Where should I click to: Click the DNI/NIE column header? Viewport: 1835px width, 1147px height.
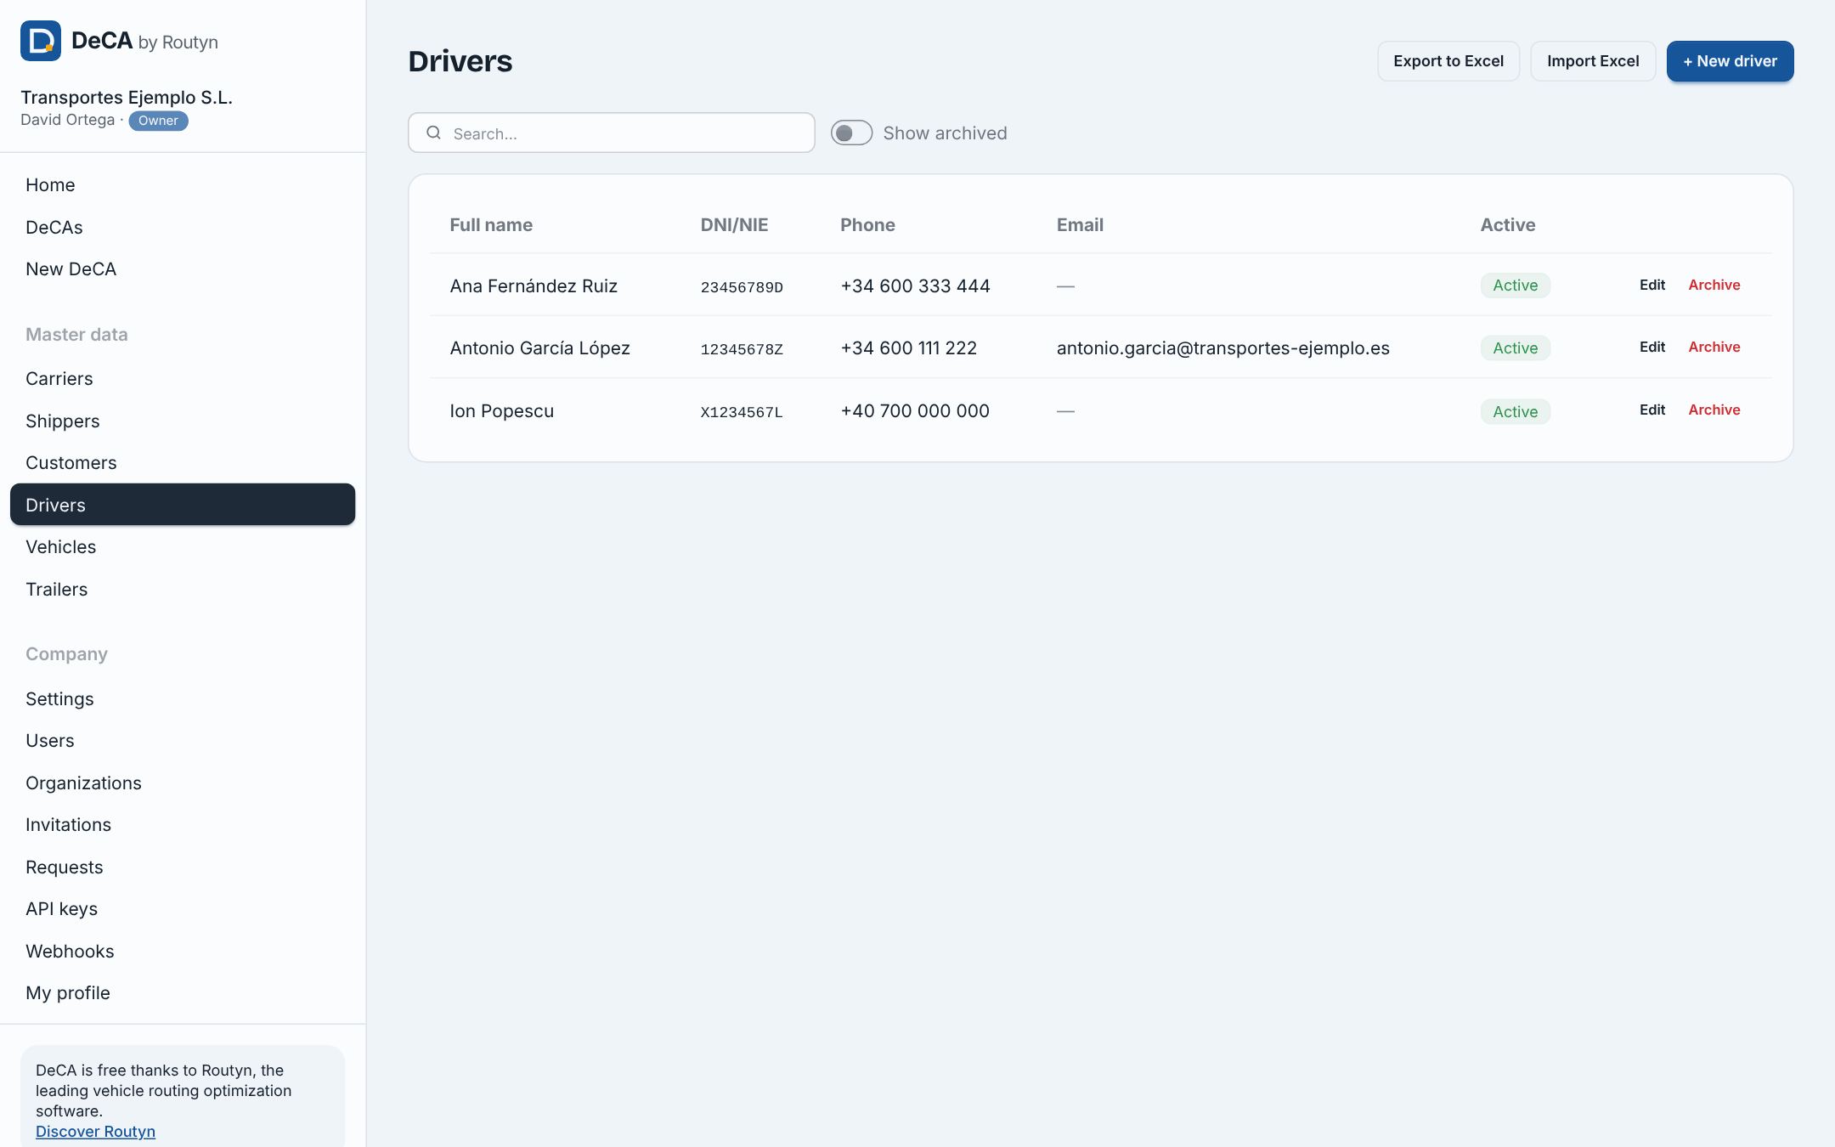coord(734,225)
